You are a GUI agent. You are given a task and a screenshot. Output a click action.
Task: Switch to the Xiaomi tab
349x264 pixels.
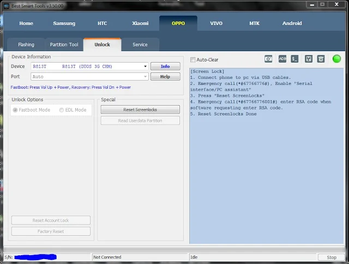point(140,23)
